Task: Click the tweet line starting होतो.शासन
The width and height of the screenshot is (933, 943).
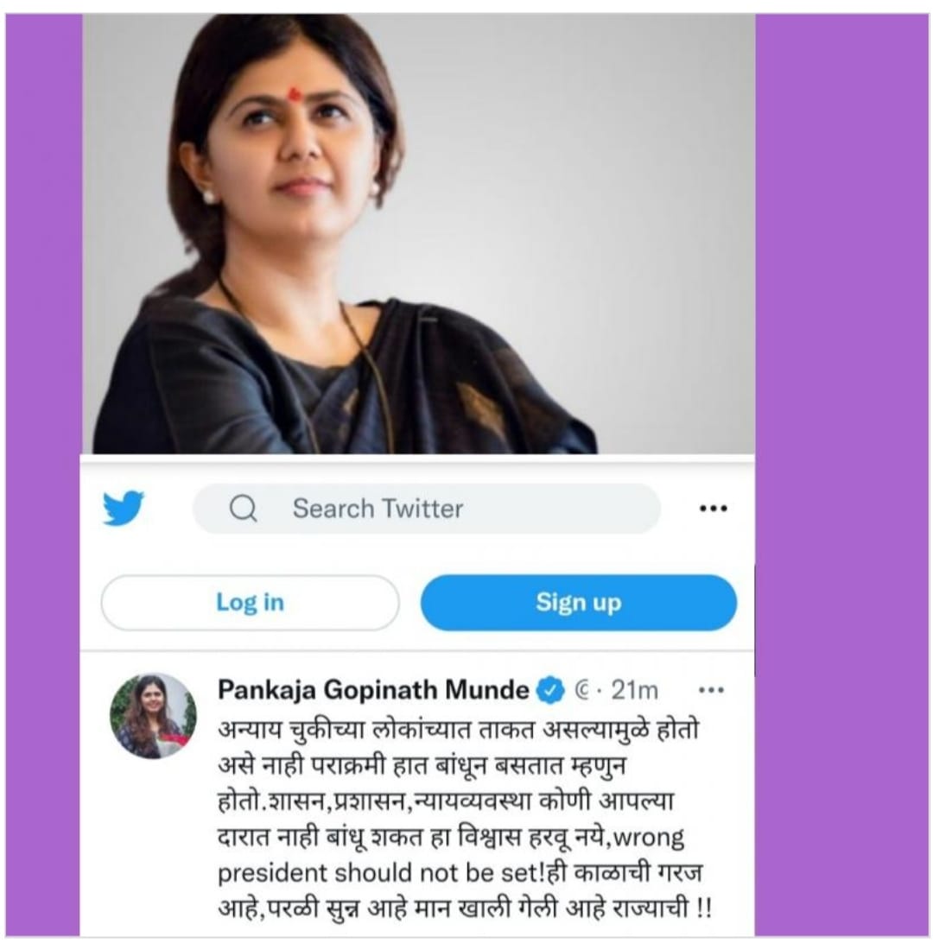Action: pos(446,801)
